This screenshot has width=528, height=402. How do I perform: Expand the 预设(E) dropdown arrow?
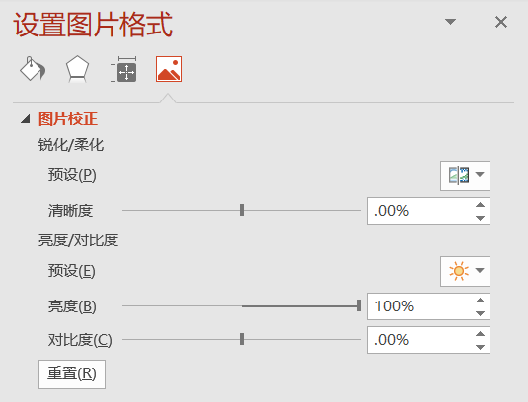coord(480,270)
